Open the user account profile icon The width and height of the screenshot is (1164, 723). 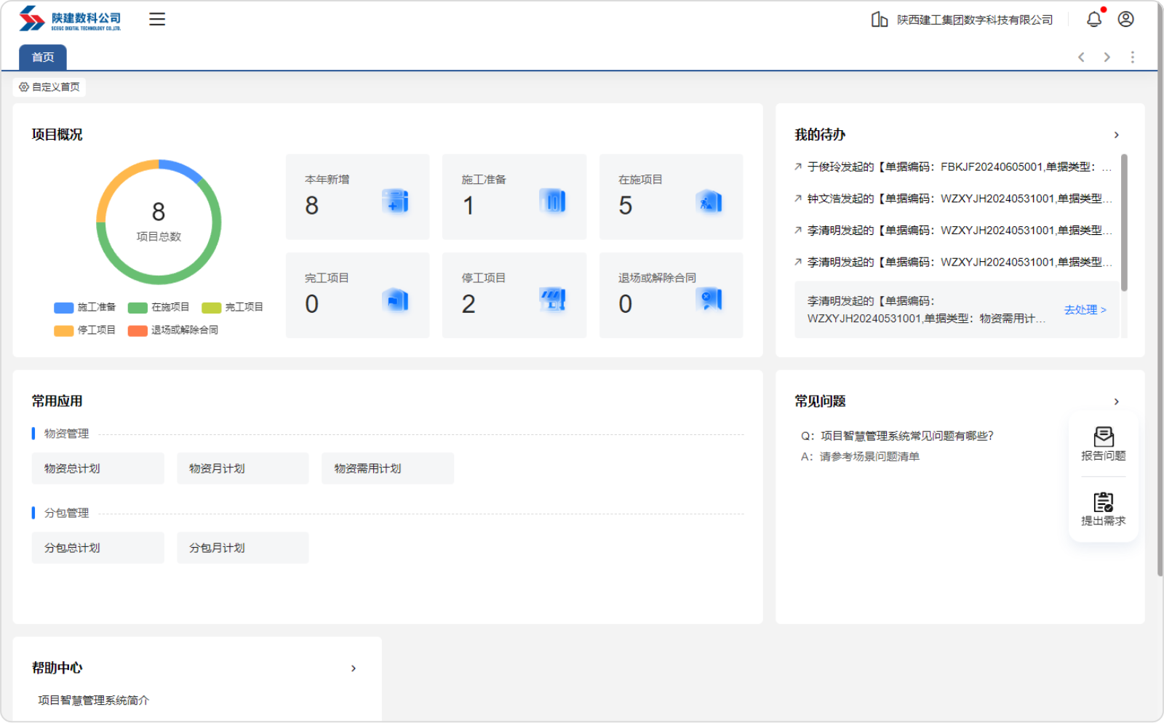1125,20
